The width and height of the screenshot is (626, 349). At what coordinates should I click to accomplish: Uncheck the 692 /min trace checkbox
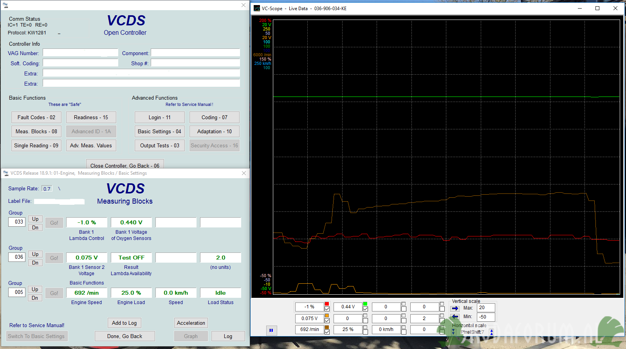(327, 332)
